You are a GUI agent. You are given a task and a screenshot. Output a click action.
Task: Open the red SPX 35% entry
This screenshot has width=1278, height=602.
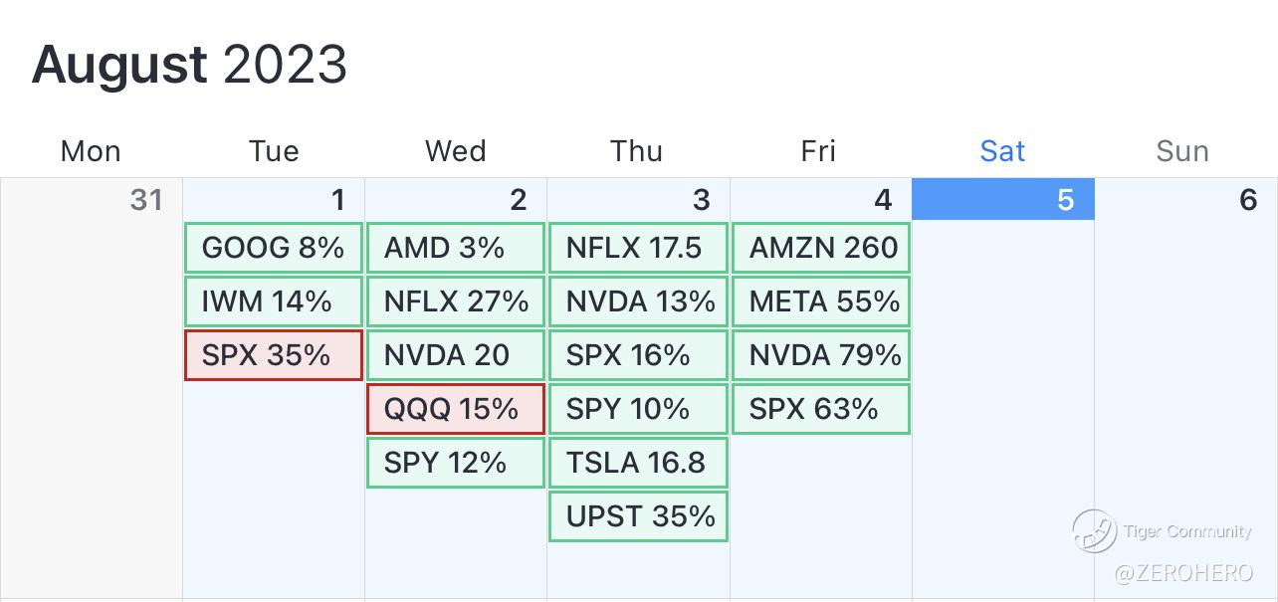[x=274, y=355]
